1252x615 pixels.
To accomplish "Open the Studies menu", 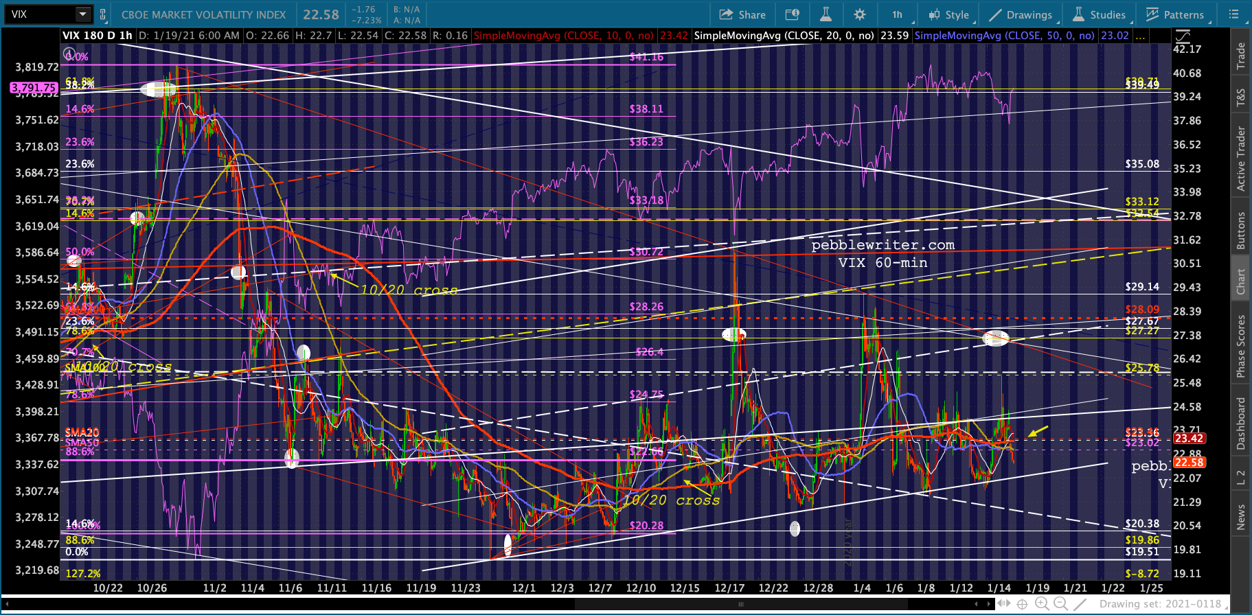I will tap(1100, 14).
